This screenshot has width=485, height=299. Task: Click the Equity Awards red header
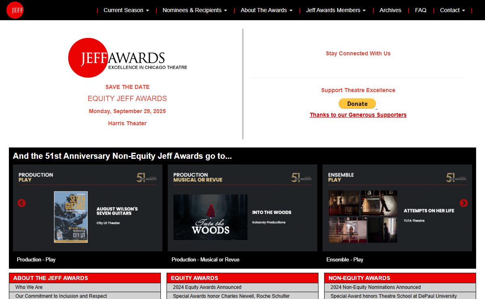[x=242, y=278]
